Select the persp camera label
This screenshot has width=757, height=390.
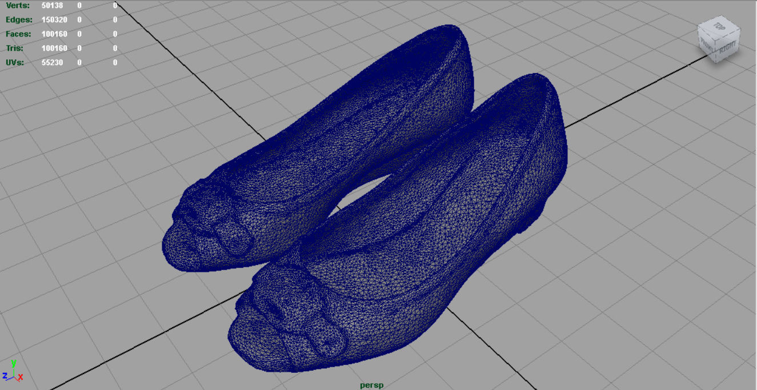(371, 385)
